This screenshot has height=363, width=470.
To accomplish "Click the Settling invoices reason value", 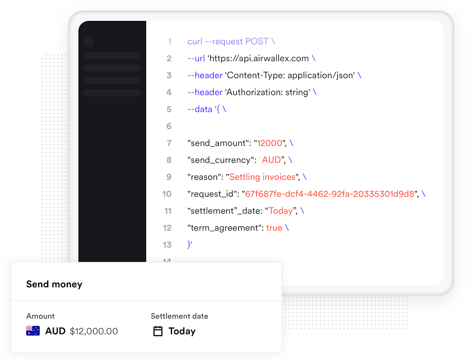I will click(263, 177).
